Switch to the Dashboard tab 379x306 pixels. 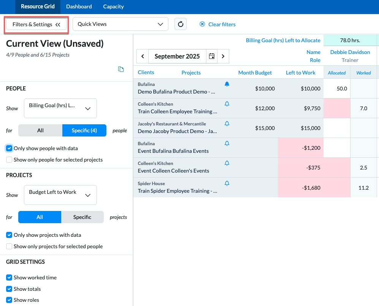point(79,6)
